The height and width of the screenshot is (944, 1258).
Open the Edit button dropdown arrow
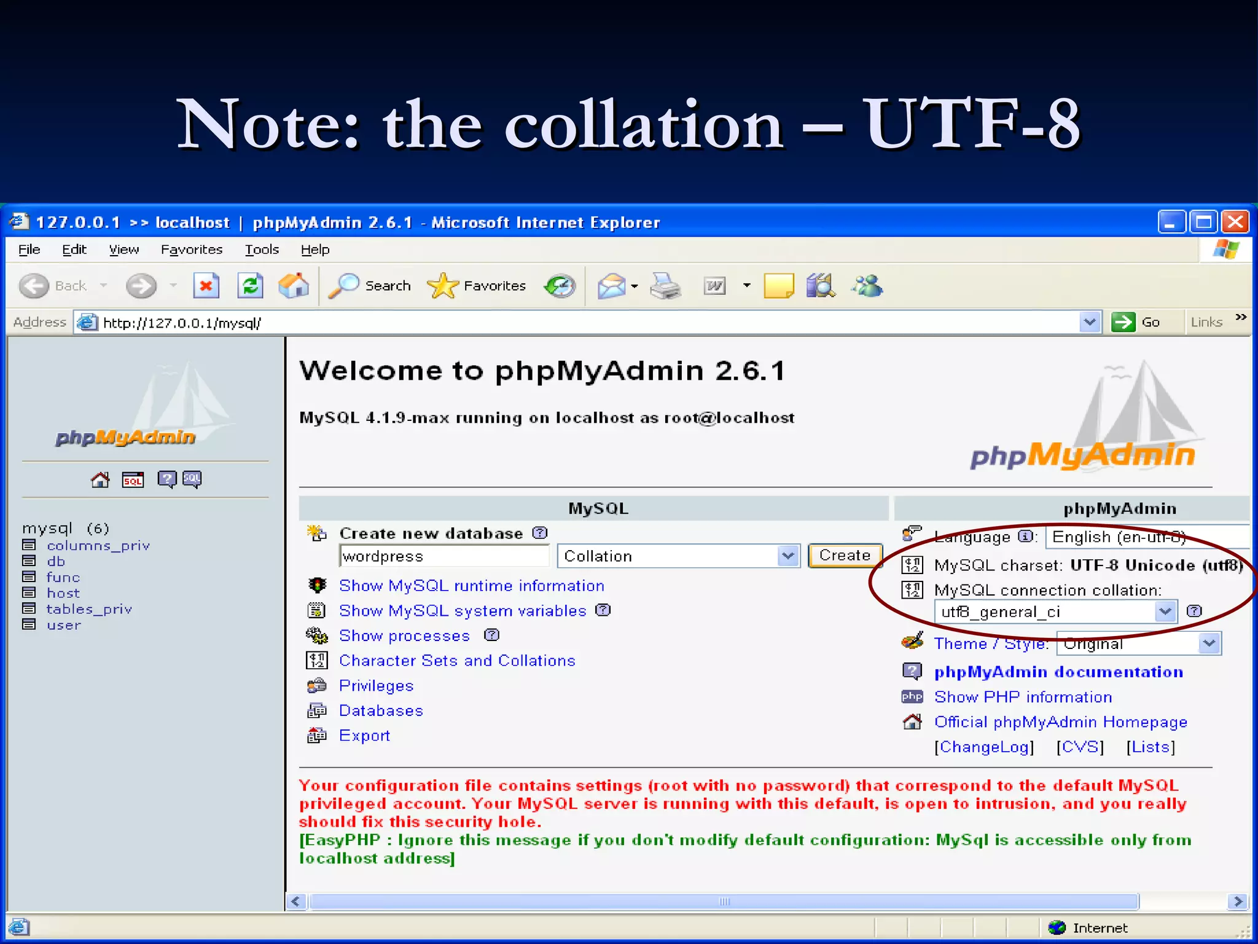(x=746, y=286)
